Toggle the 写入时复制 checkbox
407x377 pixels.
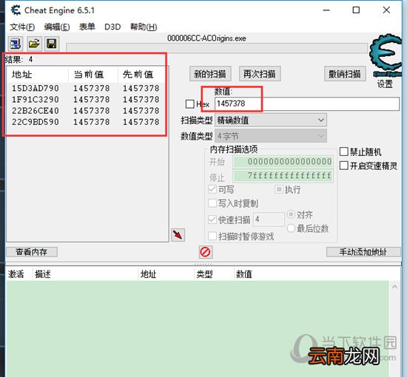[x=212, y=203]
